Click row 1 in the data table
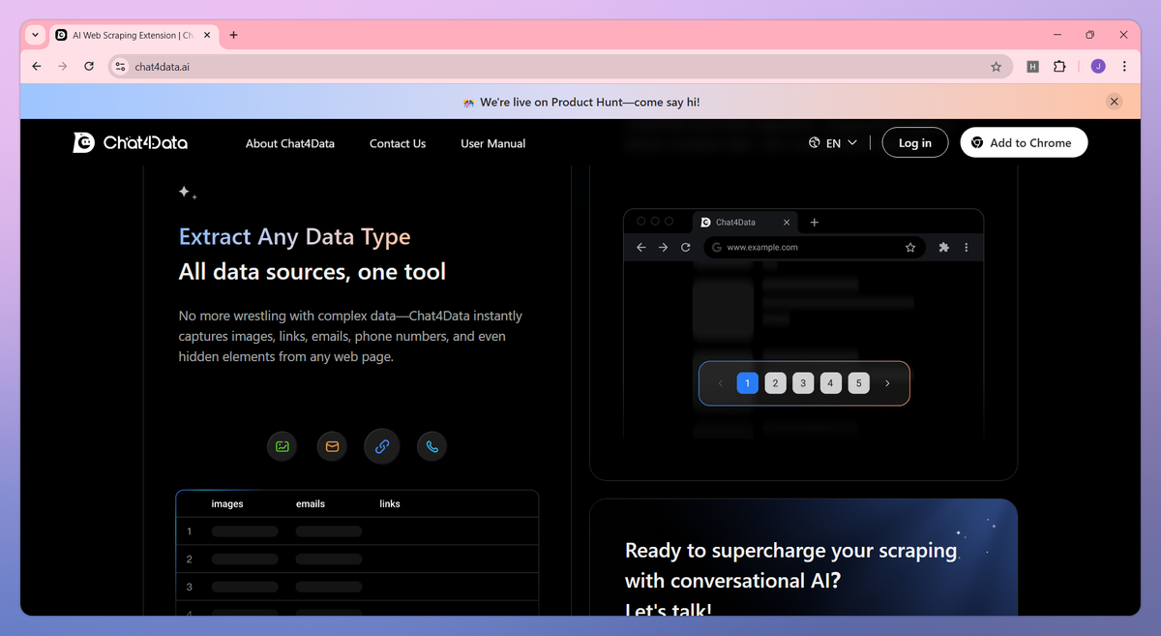The image size is (1161, 636). [357, 531]
